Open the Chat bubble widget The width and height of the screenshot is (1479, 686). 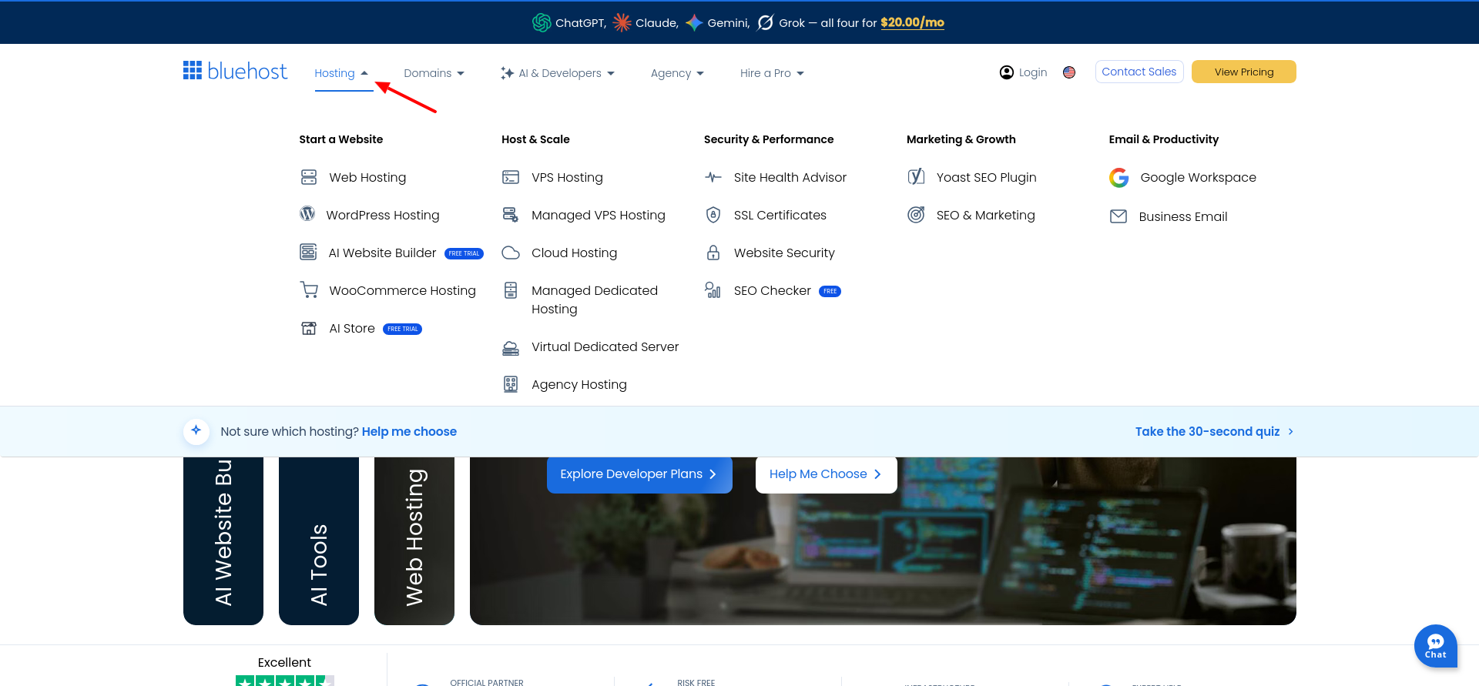(1436, 646)
